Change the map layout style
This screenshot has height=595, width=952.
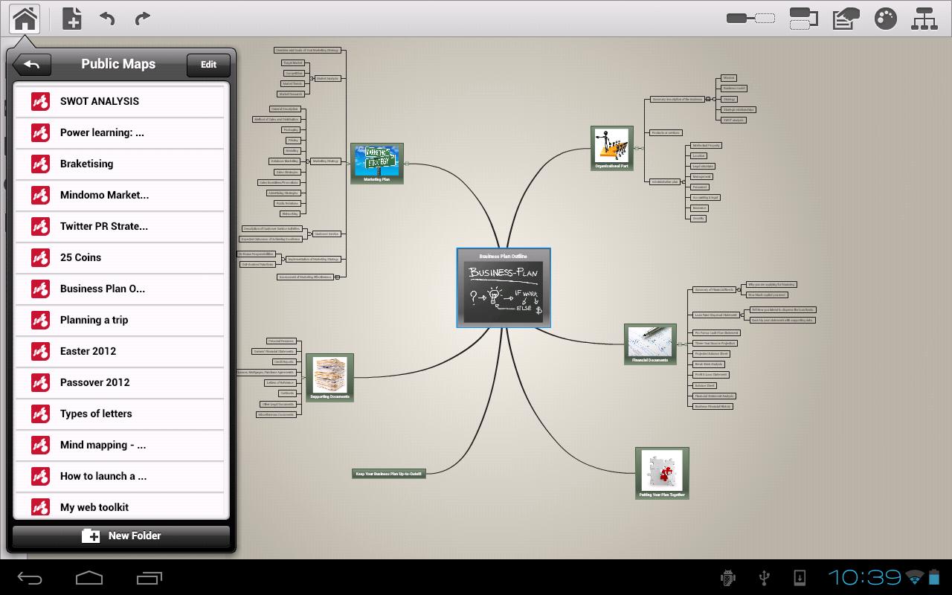point(924,19)
